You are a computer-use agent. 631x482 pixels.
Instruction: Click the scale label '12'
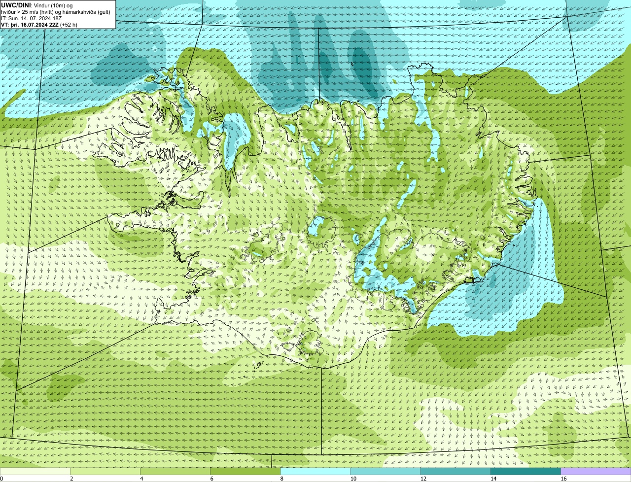pos(423,479)
